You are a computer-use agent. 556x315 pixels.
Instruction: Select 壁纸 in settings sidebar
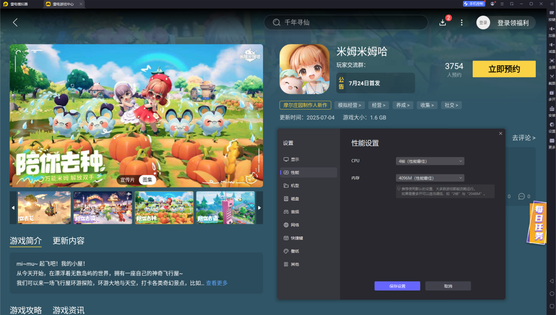coord(309,251)
